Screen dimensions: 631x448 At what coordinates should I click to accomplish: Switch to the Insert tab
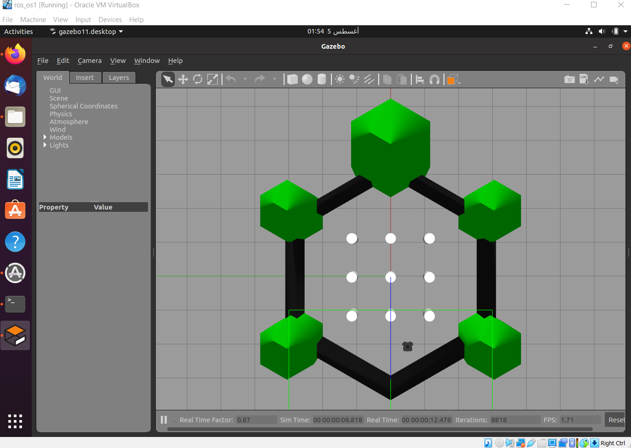pos(85,77)
